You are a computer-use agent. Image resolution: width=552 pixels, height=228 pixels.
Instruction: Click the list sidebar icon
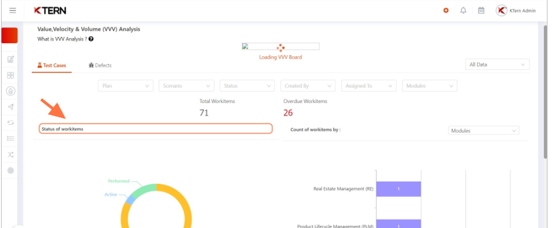(11, 138)
